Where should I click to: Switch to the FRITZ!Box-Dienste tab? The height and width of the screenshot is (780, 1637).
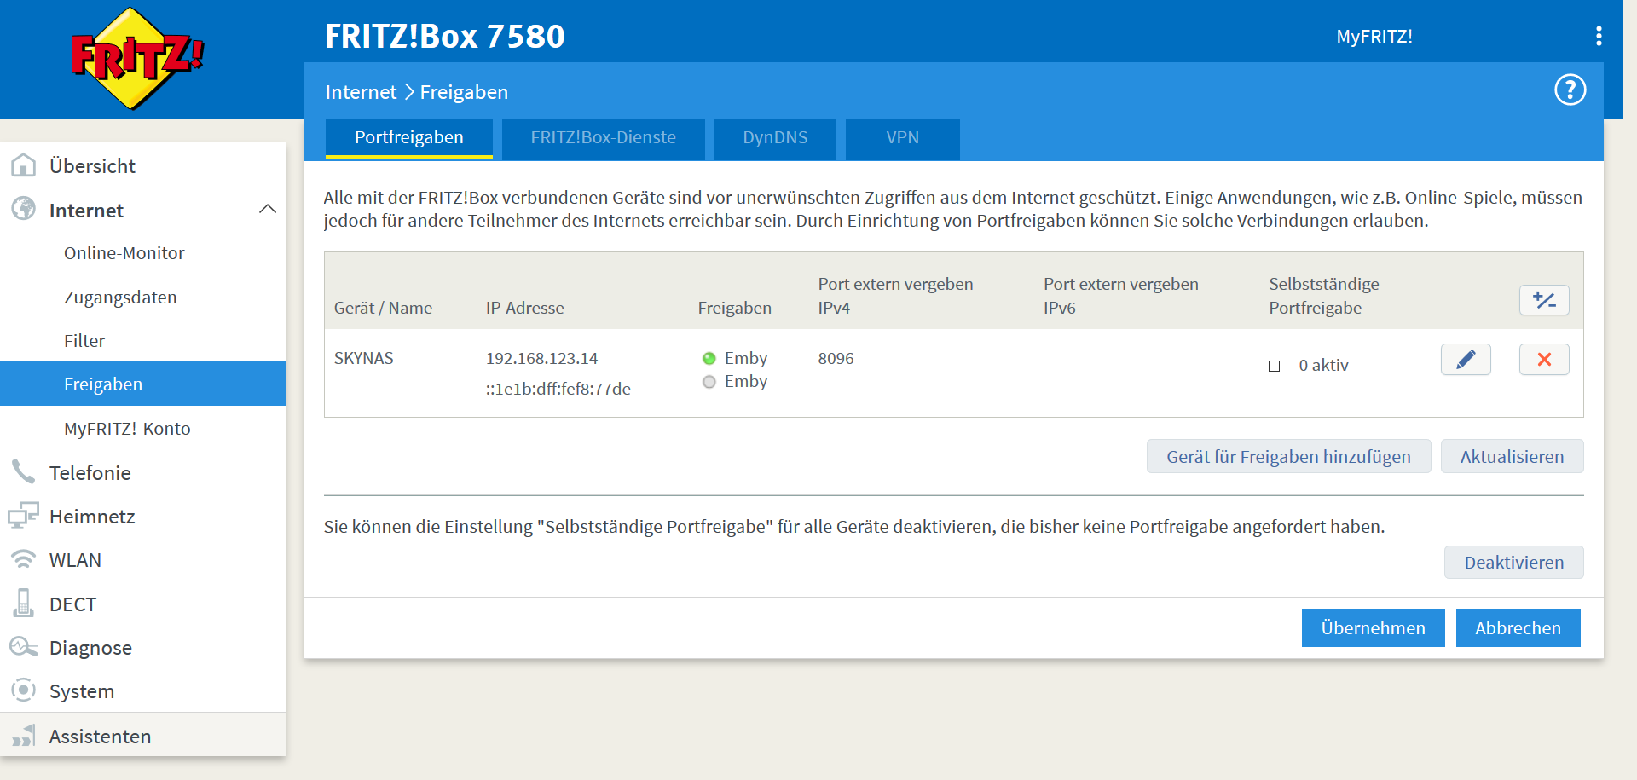coord(604,138)
